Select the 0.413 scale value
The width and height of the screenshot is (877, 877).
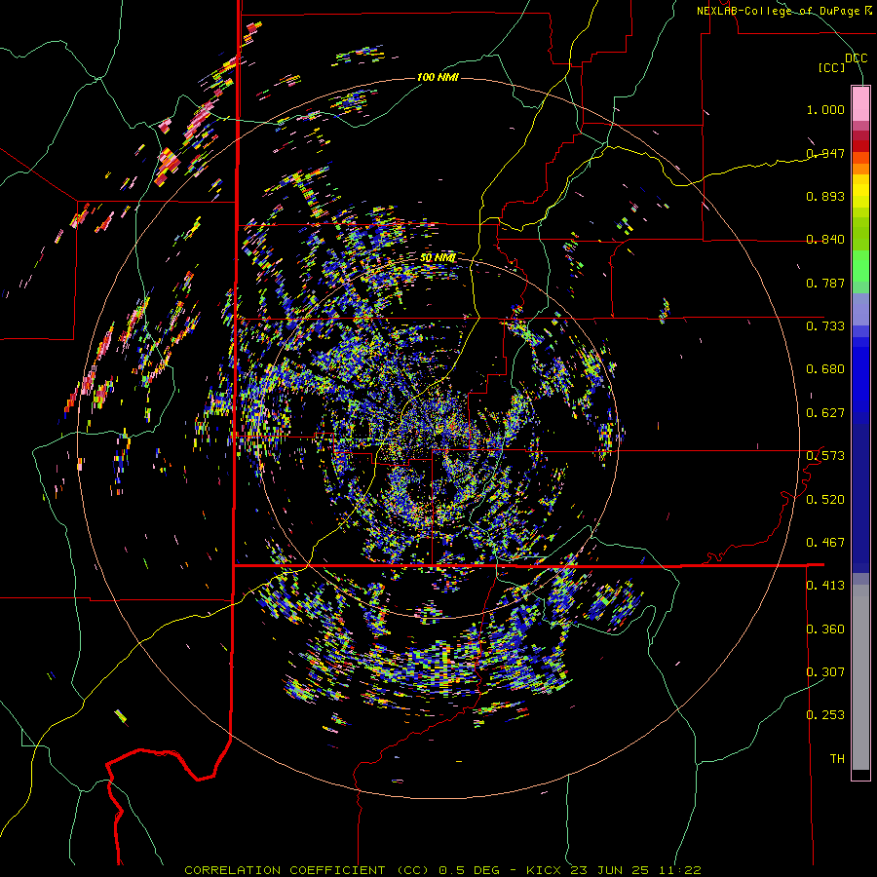[825, 586]
